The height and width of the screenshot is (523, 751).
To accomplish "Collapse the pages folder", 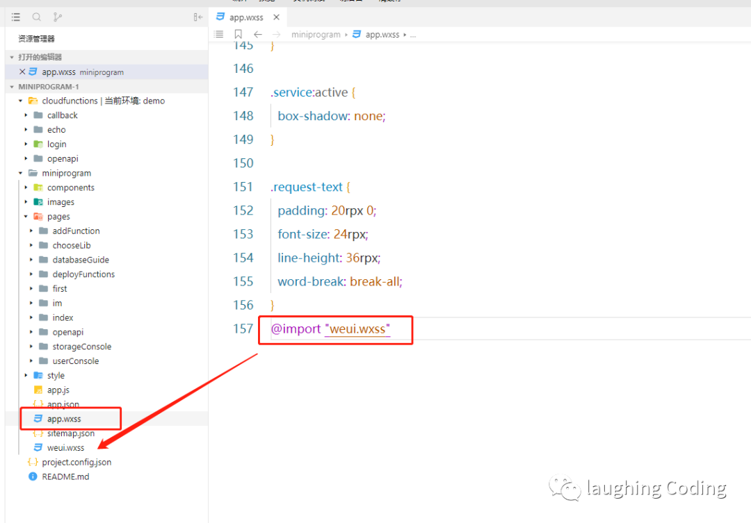I will [x=26, y=216].
